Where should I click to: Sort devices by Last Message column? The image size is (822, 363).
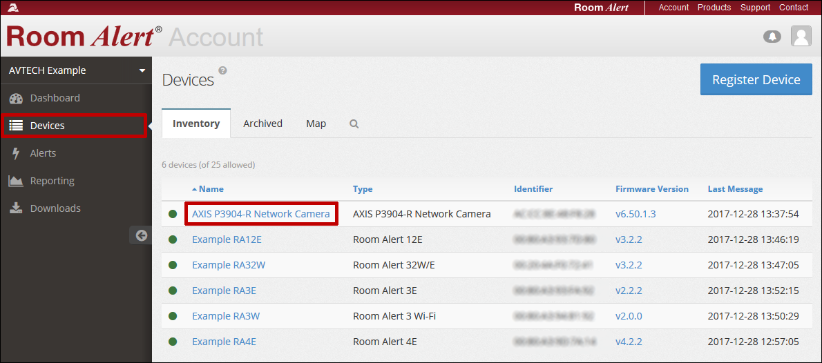(735, 189)
